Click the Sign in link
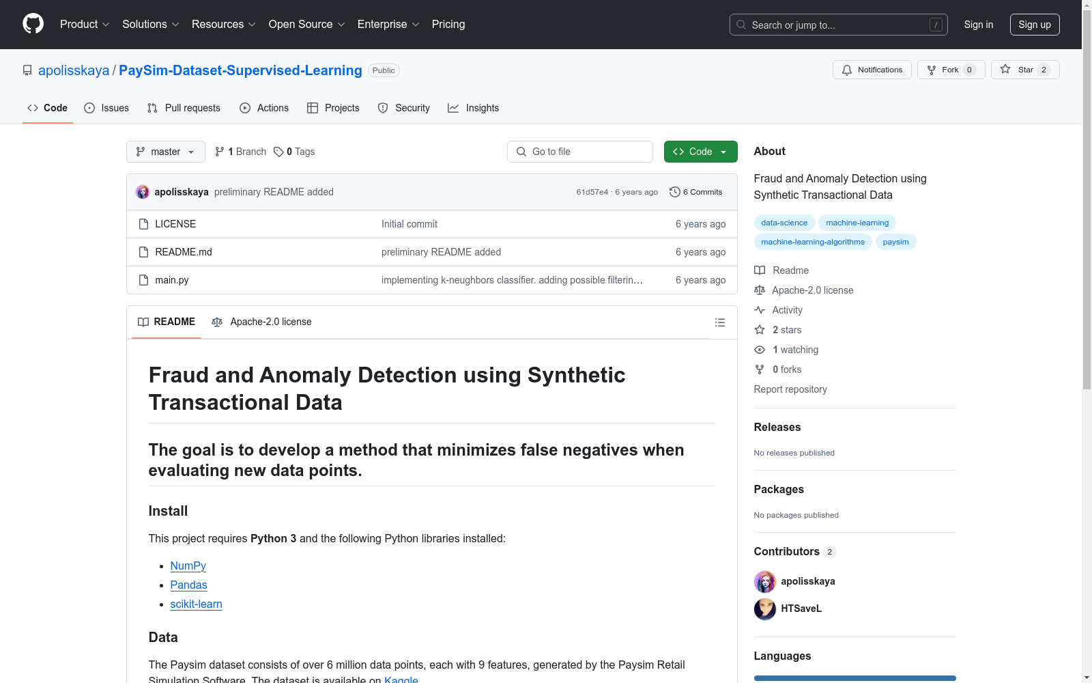The image size is (1092, 683). (x=978, y=25)
